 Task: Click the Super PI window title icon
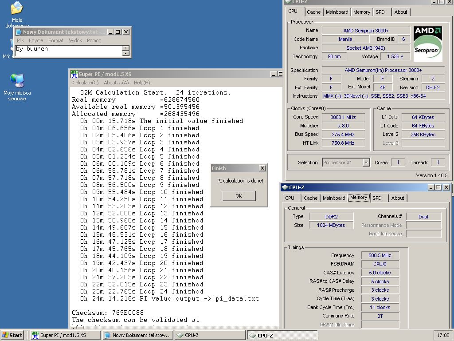74,74
